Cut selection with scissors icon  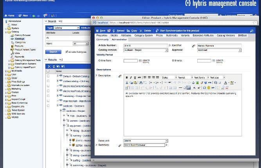point(127,82)
